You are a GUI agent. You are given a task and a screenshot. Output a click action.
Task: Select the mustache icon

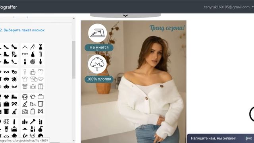click(x=25, y=129)
